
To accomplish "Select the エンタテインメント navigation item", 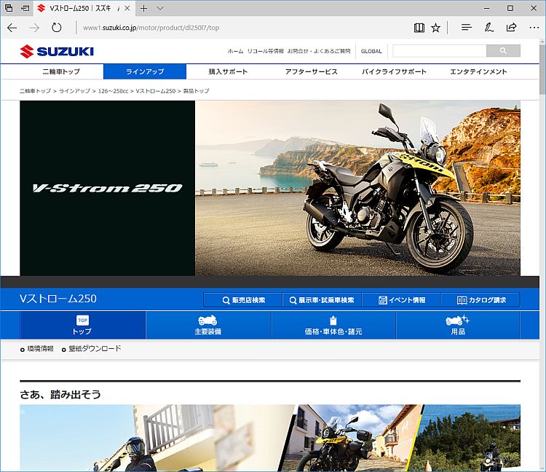I will tap(478, 72).
